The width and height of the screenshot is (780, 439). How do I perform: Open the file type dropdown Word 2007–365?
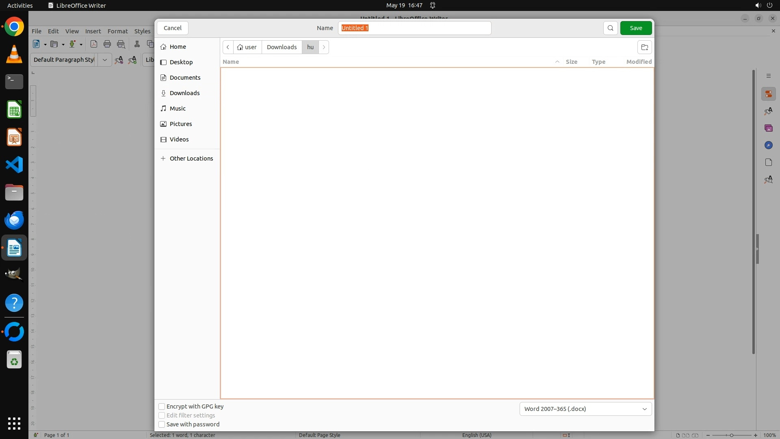click(585, 409)
